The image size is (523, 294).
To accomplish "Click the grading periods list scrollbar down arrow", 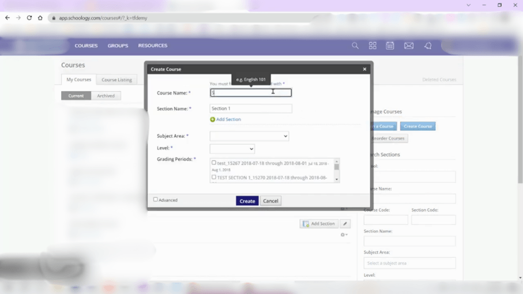I will click(x=337, y=180).
